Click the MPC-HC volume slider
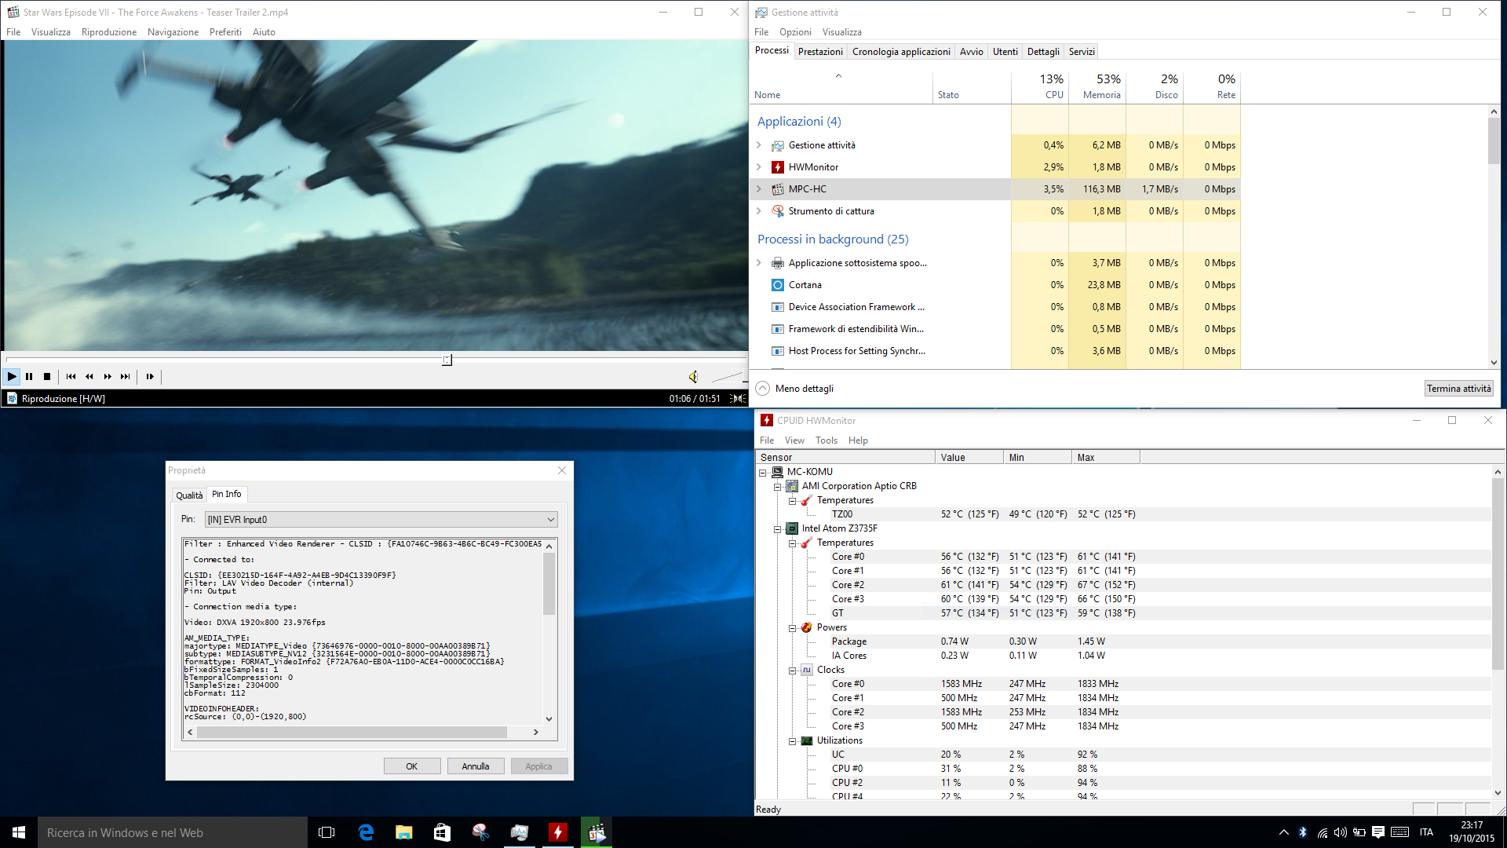The image size is (1507, 848). (x=728, y=377)
